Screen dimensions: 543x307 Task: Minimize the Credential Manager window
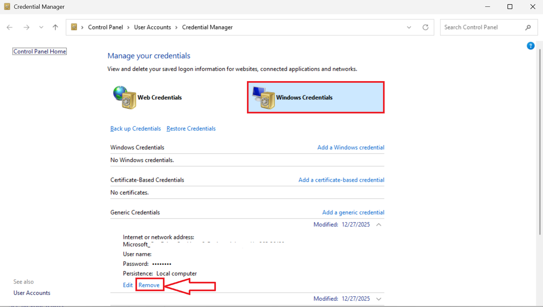[488, 7]
